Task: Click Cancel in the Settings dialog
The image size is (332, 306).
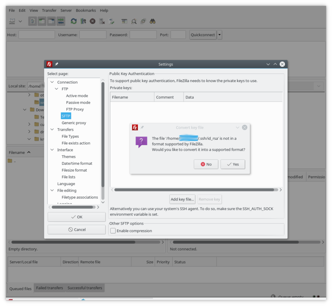Action: click(77, 230)
